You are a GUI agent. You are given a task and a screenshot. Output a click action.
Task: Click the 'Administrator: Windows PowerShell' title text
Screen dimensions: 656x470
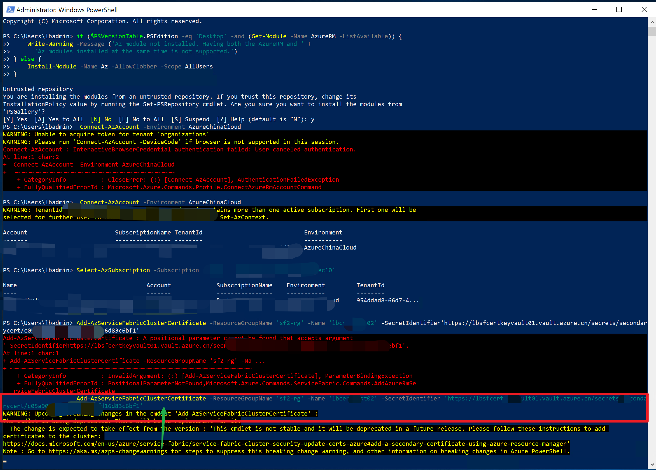pyautogui.click(x=67, y=10)
